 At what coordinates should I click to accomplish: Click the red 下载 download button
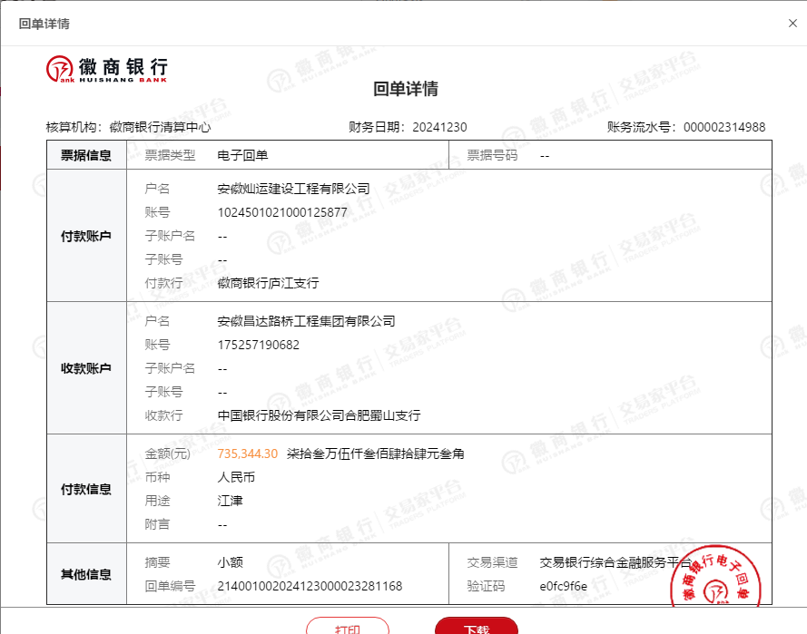[476, 627]
